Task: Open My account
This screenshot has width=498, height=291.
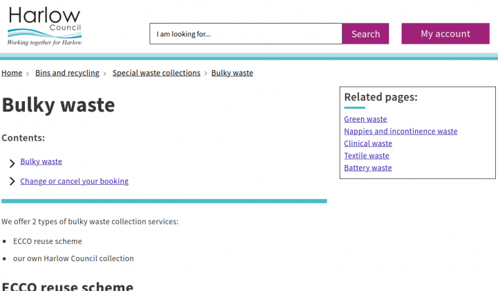Action: click(x=445, y=34)
